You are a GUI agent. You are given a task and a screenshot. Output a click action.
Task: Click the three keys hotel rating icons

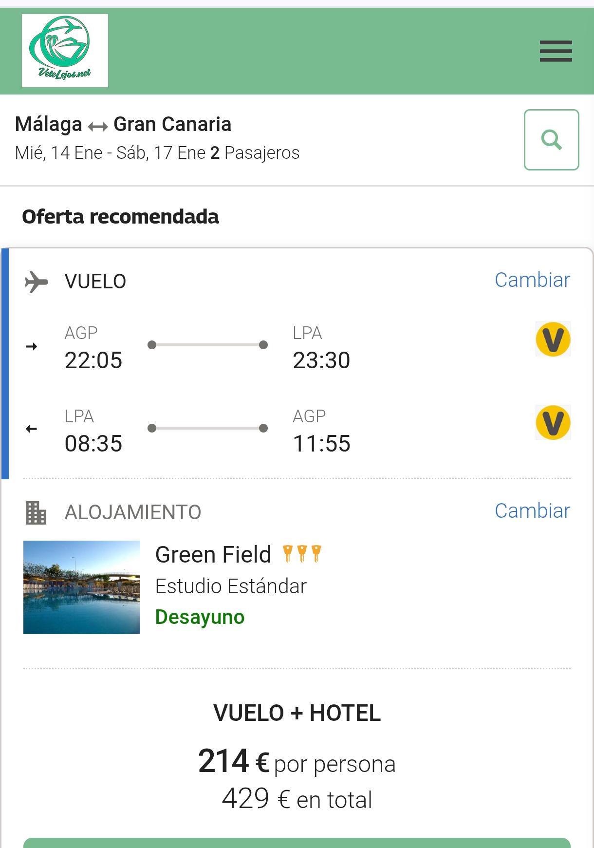tap(302, 554)
